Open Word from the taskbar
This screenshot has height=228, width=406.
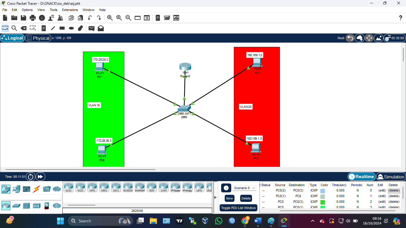coord(258,221)
